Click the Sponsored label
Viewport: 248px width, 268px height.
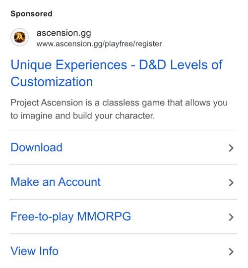pyautogui.click(x=31, y=14)
